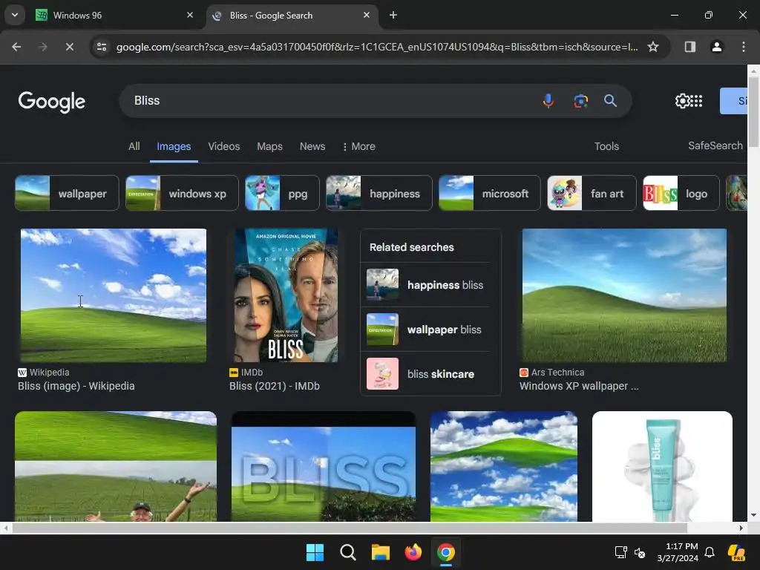Open the BLISS text overlay hill image

coord(324,466)
